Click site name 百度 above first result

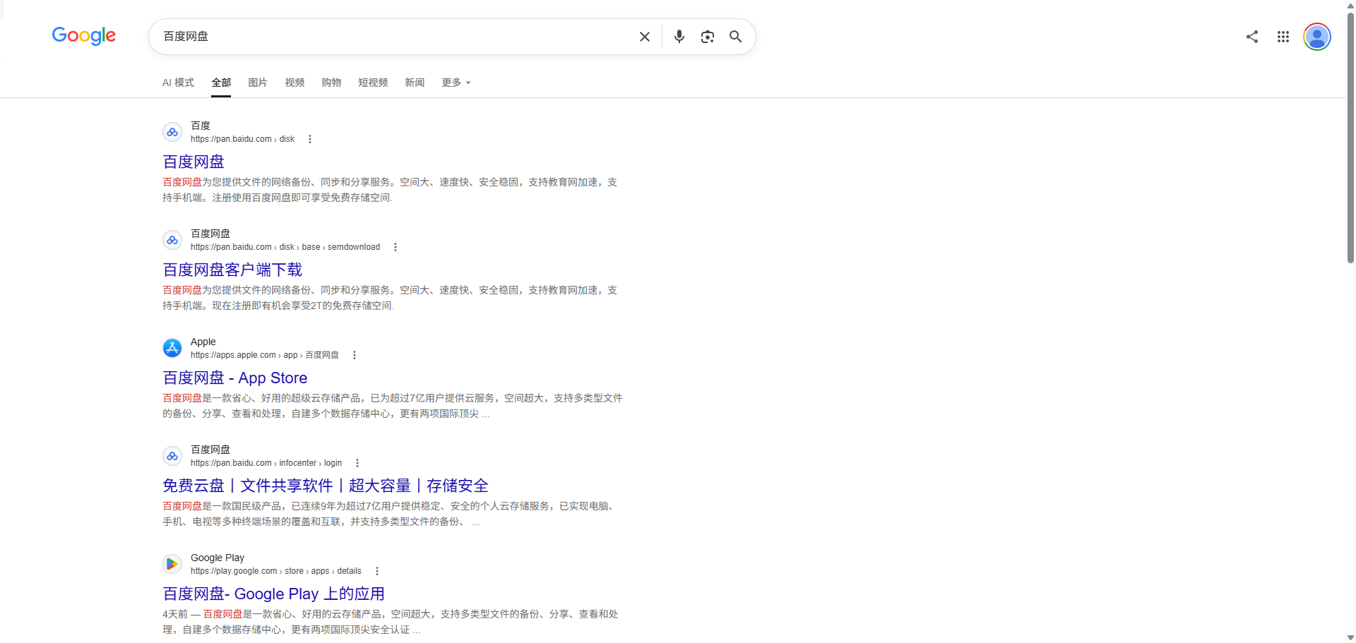coord(201,126)
